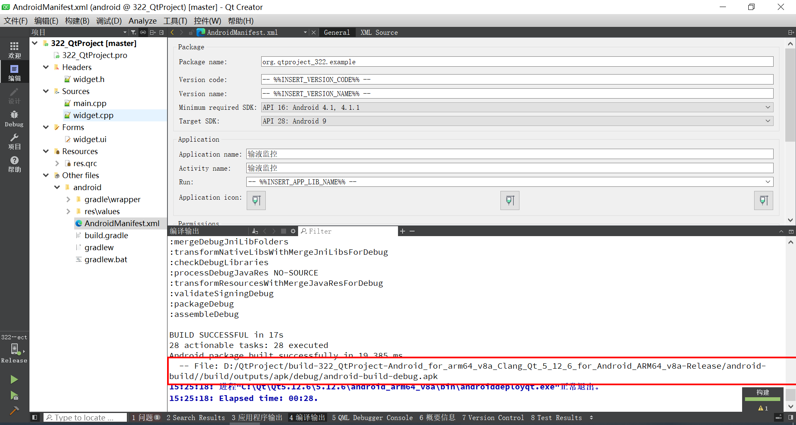Collapse the Forms folder

pos(46,127)
